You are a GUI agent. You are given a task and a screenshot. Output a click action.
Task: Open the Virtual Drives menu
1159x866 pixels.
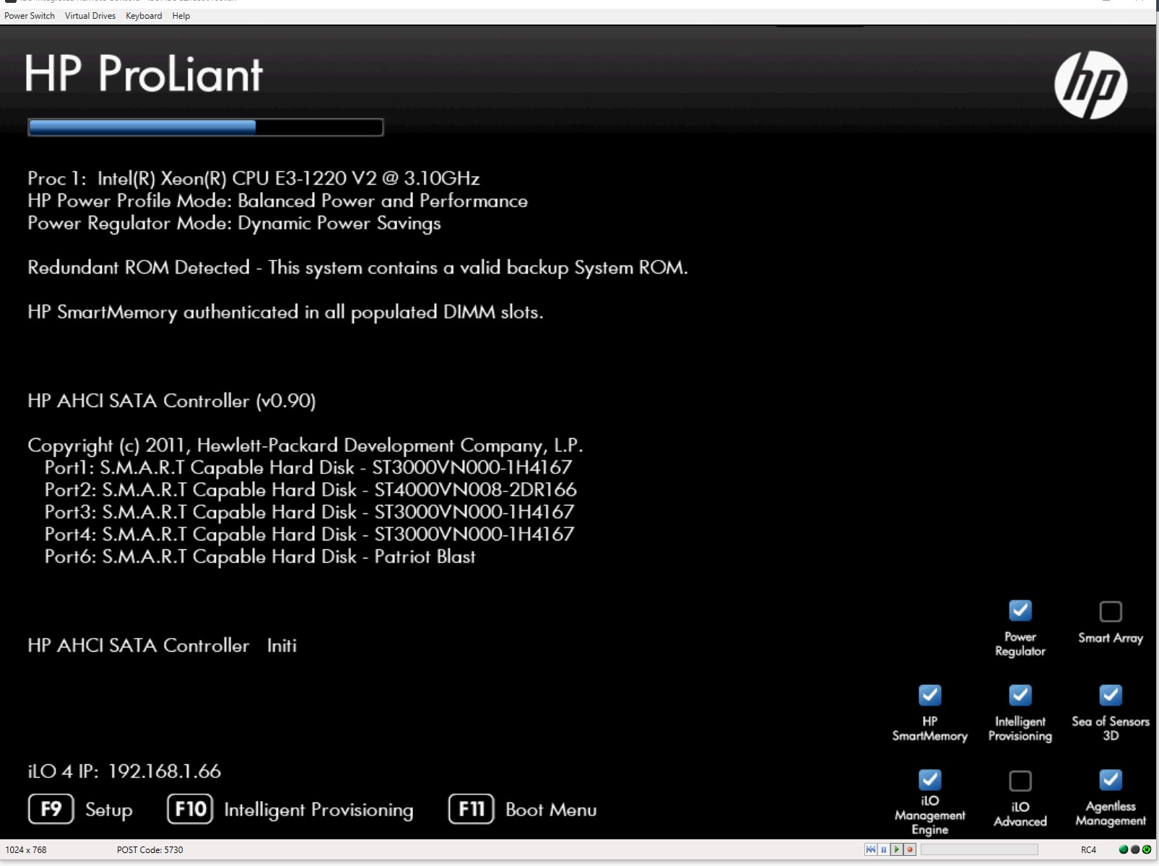[x=90, y=16]
